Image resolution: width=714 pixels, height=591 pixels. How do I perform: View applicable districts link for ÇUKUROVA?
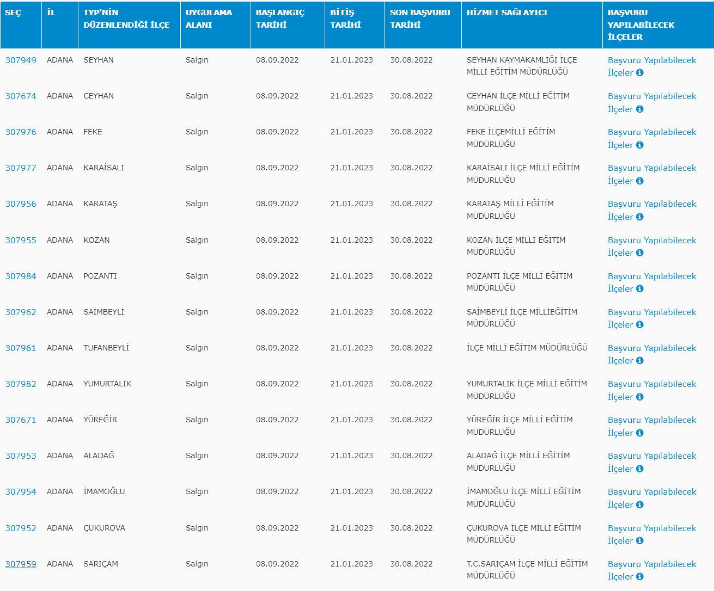[x=651, y=528]
